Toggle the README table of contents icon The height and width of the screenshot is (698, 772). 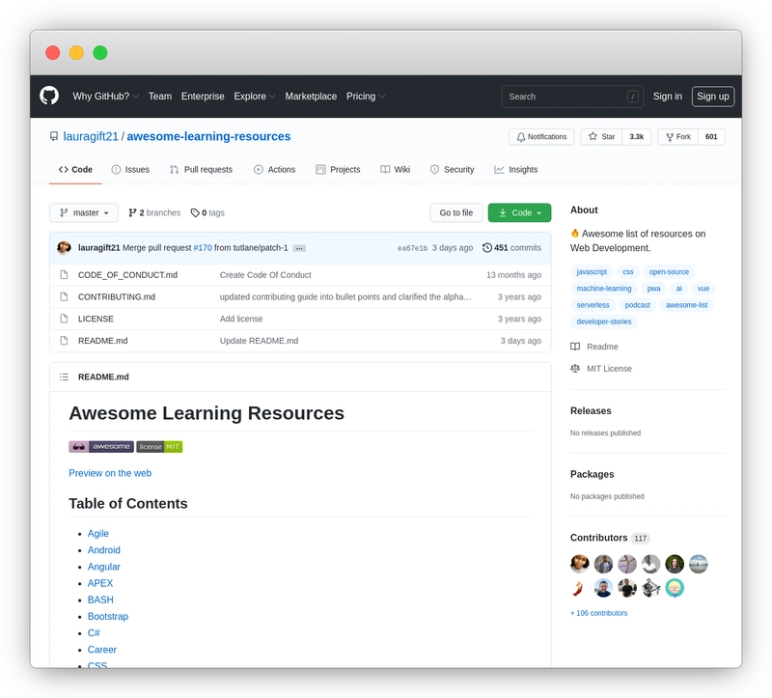pyautogui.click(x=64, y=377)
